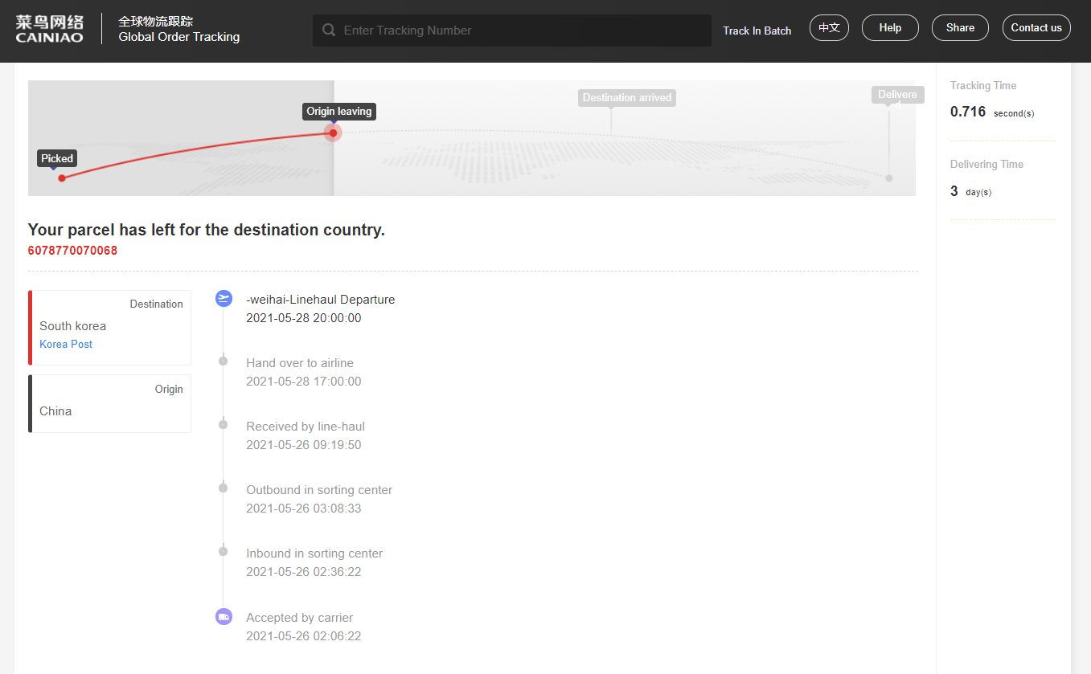Click the grey dot beside Received by line-haul
1091x674 pixels.
click(x=224, y=425)
